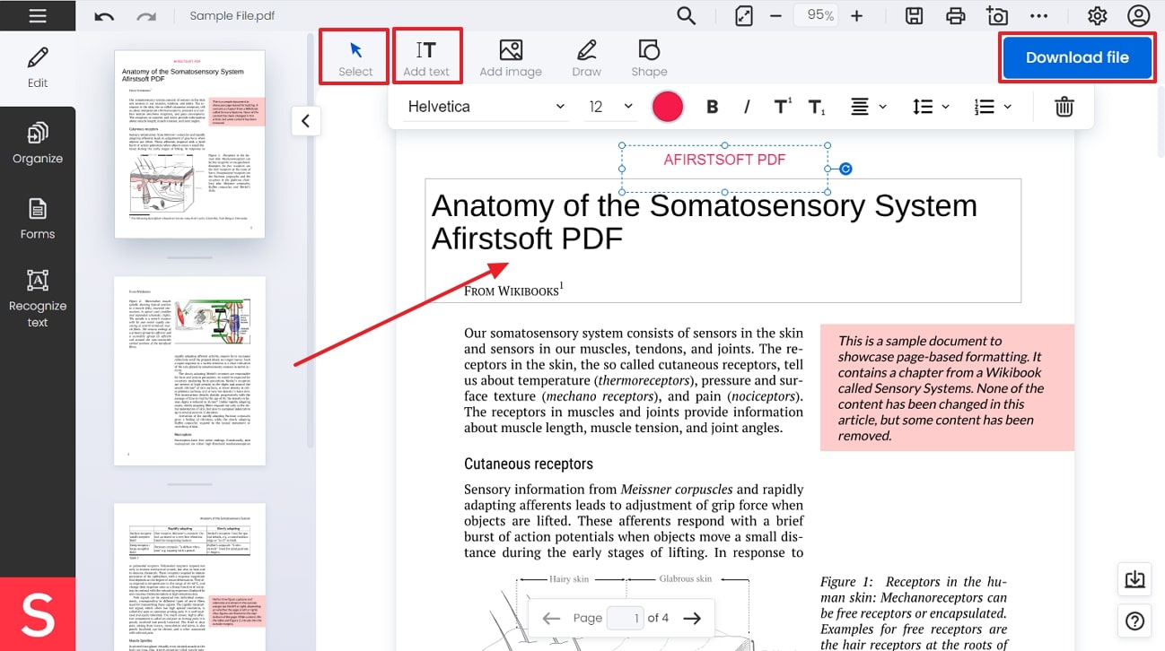Screen dimensions: 1165x651
Task: Click the page number input field
Action: pyautogui.click(x=626, y=618)
